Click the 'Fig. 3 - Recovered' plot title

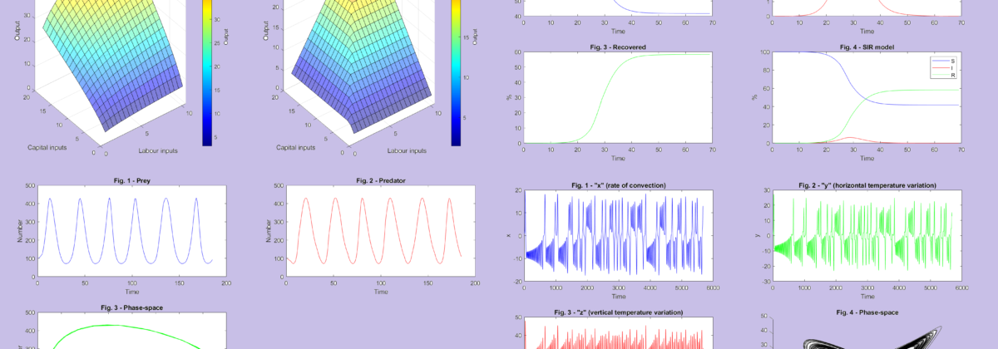coord(618,47)
